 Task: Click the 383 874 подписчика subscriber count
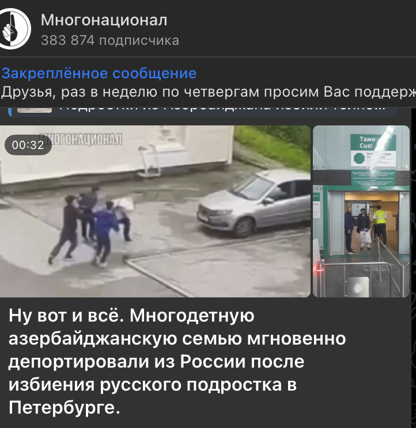pos(110,40)
